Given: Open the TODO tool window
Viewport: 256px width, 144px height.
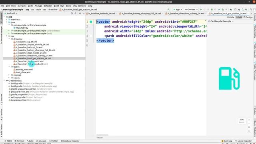Looking at the screenshot, I should (x=8, y=141).
